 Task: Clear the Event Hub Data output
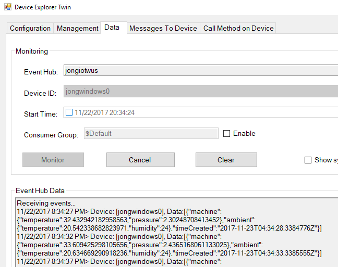226,160
